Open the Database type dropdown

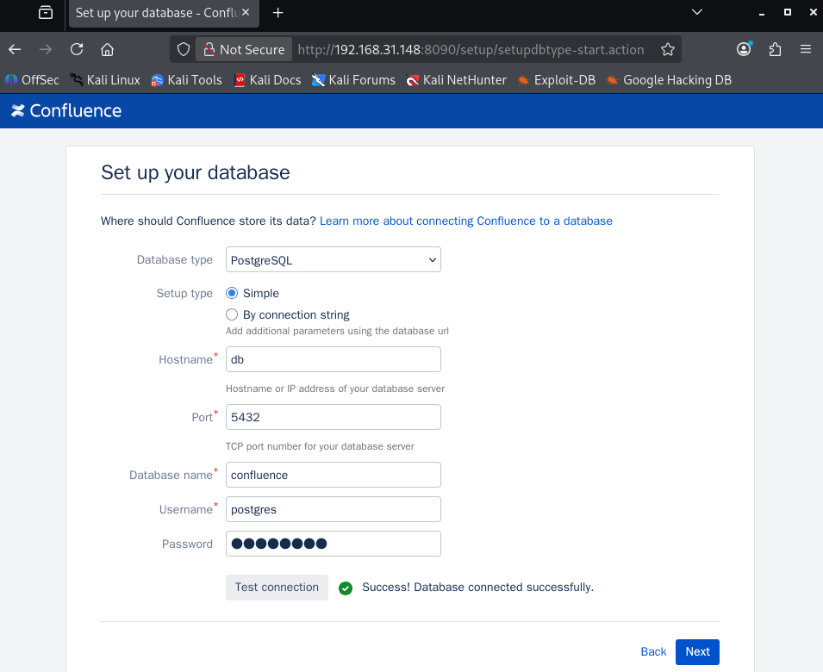[x=333, y=259]
